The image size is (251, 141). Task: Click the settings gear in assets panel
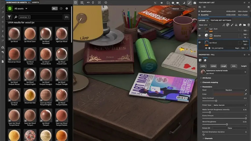(67, 9)
